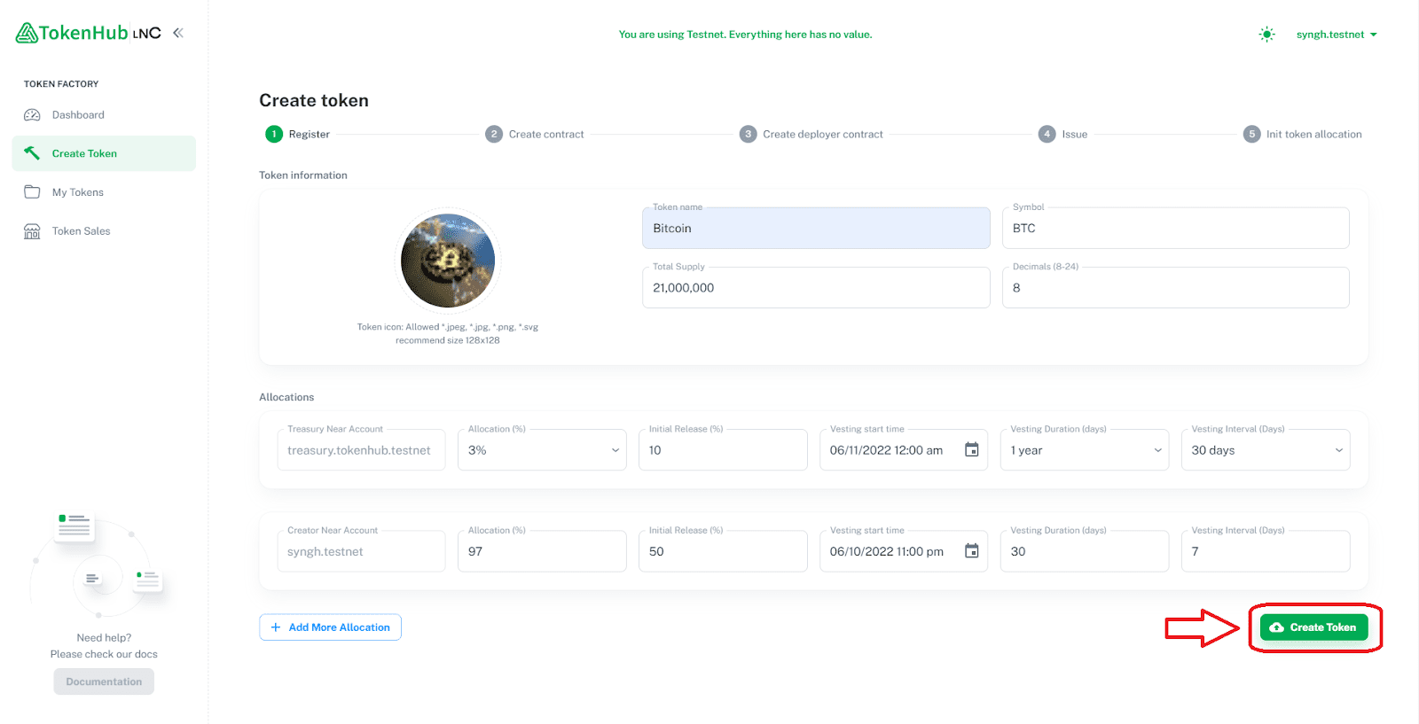Viewport: 1419px width, 724px height.
Task: Click the Token name field
Action: [816, 228]
